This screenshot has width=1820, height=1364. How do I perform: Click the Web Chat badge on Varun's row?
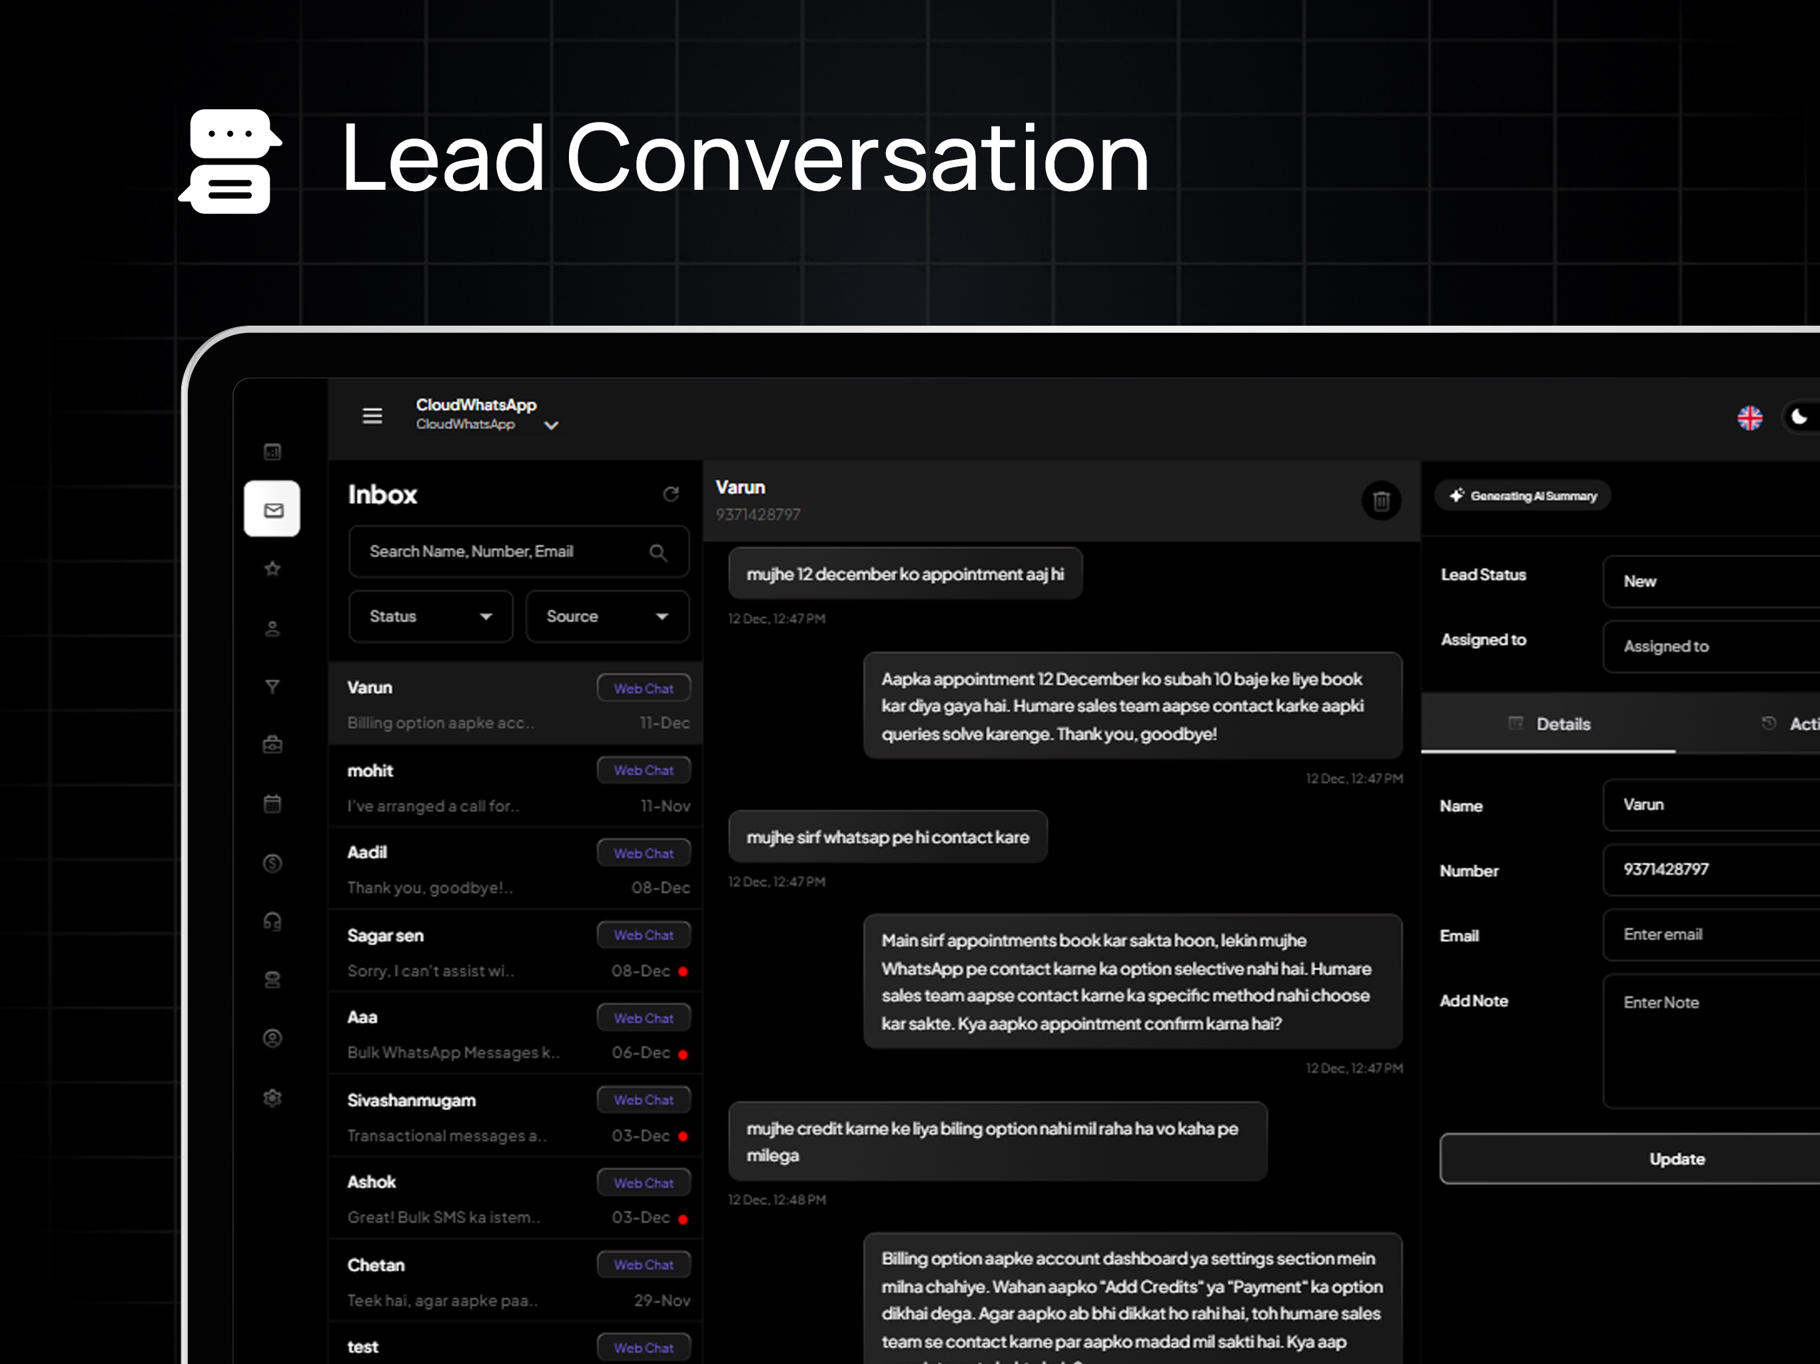point(644,689)
